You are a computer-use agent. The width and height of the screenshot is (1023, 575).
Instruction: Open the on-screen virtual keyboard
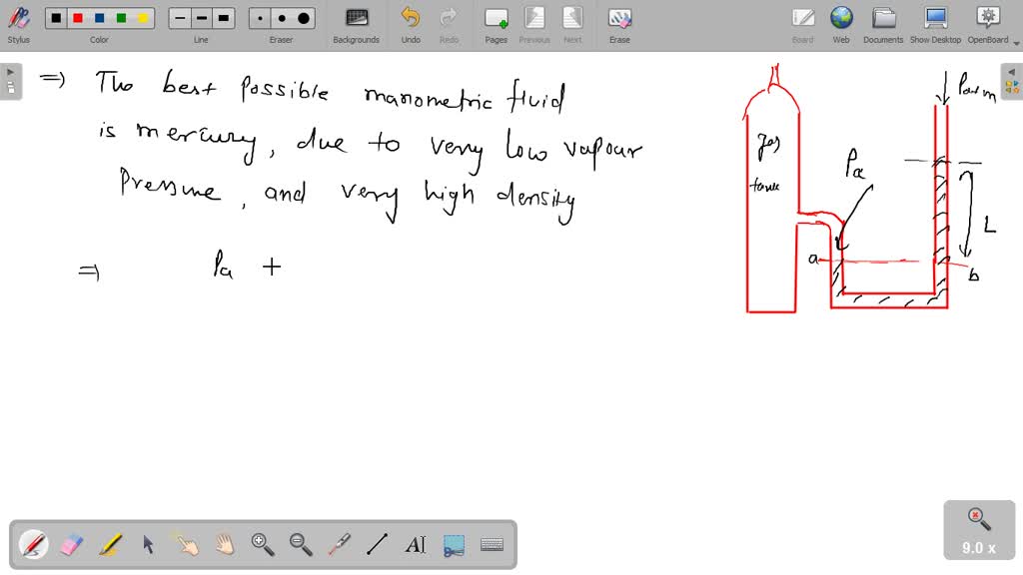pos(490,544)
